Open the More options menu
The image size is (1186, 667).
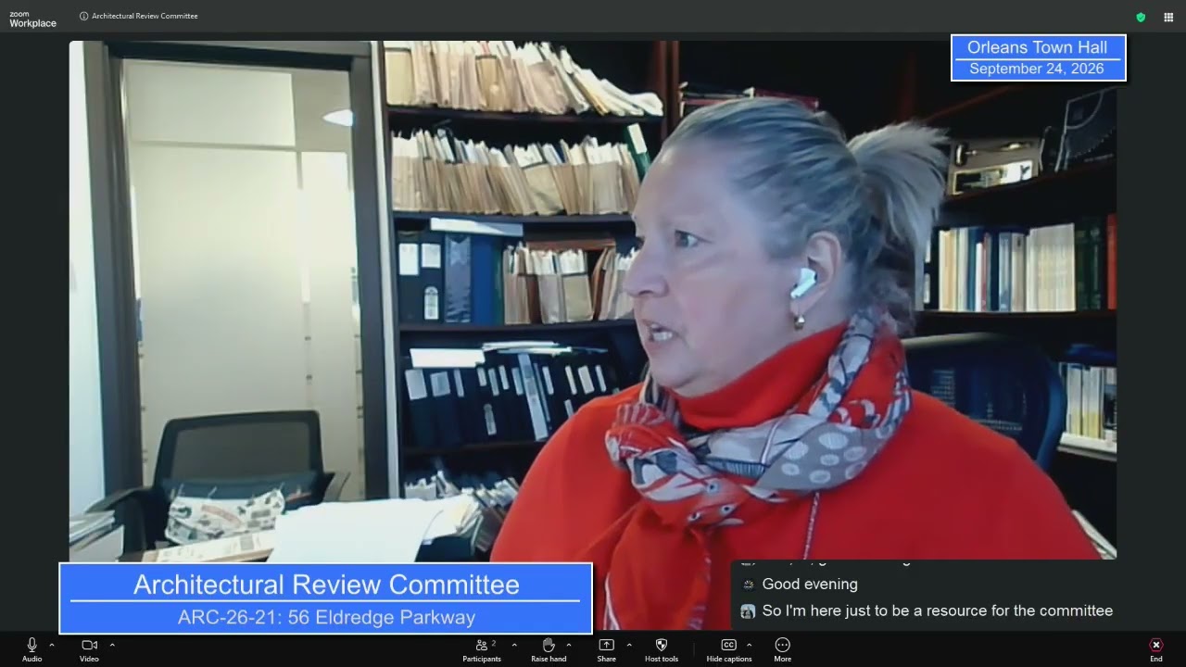[783, 649]
